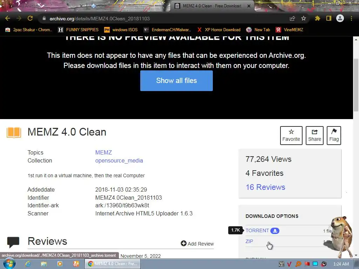Image resolution: width=359 pixels, height=269 pixels.
Task: Open the Chrome profile avatar
Action: (x=340, y=19)
